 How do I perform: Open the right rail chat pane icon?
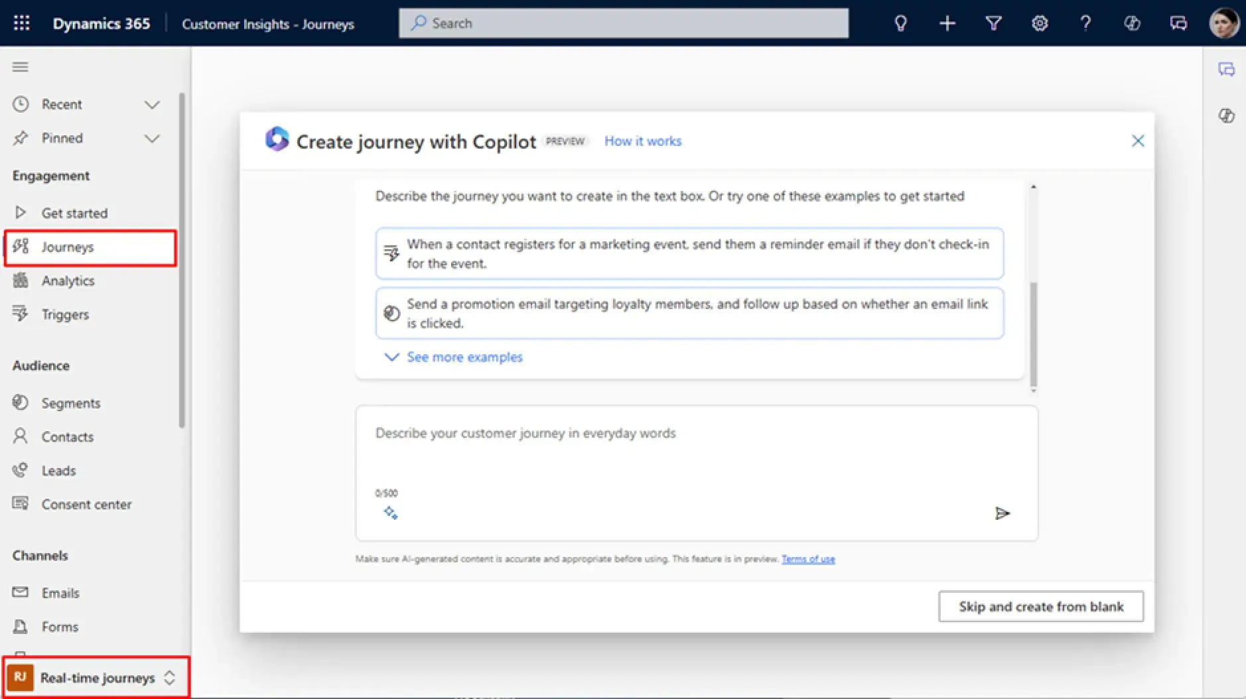pos(1226,69)
